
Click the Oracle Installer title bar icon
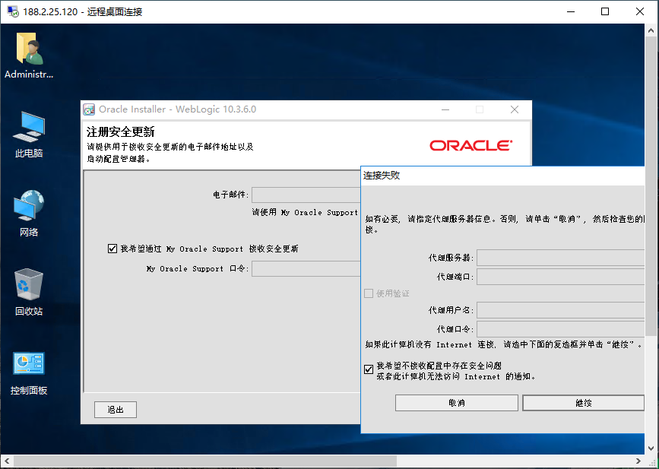point(89,109)
